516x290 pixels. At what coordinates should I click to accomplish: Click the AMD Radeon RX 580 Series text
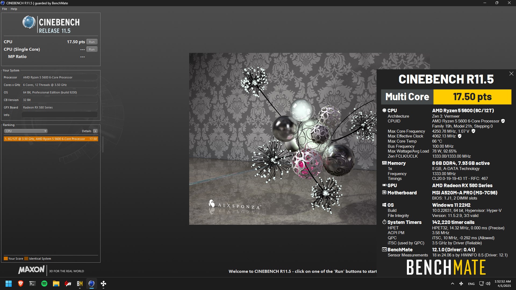[x=462, y=185]
